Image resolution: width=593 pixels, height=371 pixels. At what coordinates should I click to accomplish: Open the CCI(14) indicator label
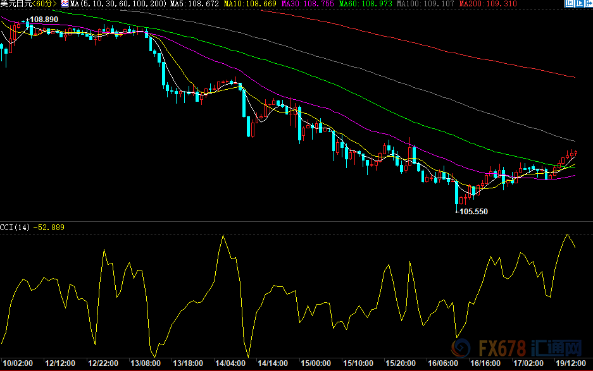(x=15, y=227)
